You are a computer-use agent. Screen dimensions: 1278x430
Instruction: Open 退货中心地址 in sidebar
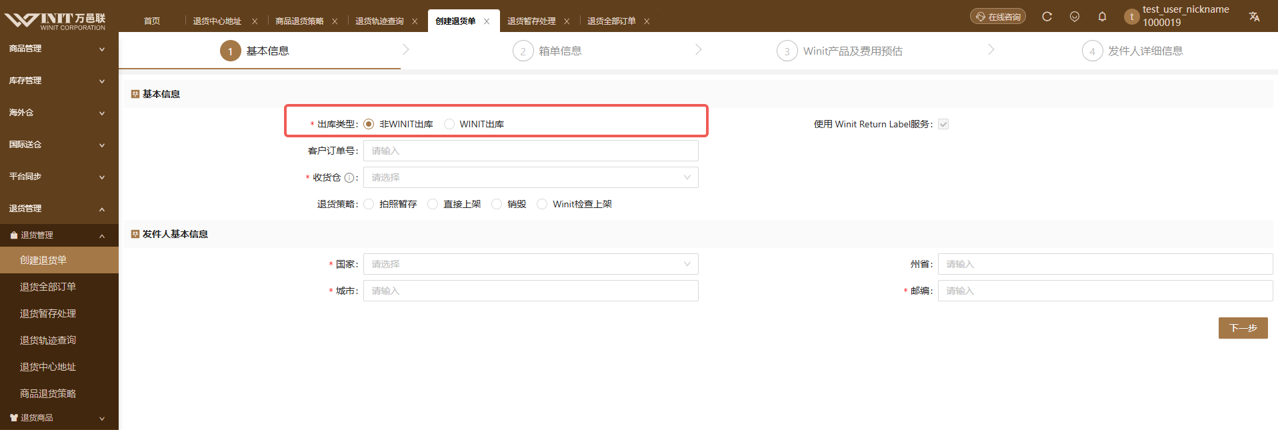[59, 367]
